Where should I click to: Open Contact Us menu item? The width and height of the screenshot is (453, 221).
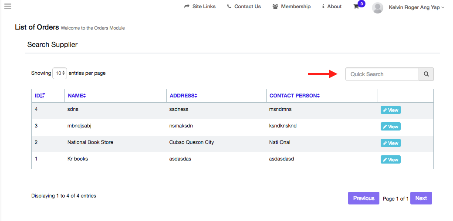point(244,7)
